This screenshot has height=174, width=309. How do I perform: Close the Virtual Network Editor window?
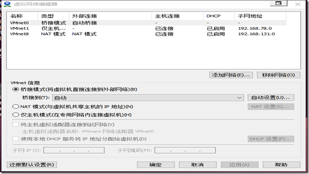click(x=298, y=4)
